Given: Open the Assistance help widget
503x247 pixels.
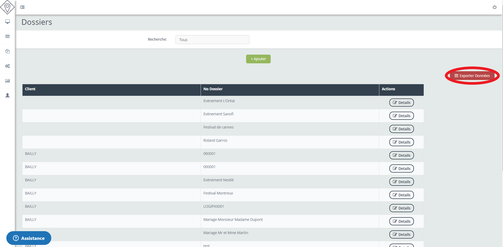Looking at the screenshot, I should [x=29, y=238].
